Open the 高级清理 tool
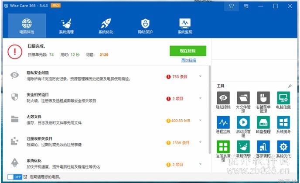Viewport: 300px width, 183px height. click(x=263, y=149)
